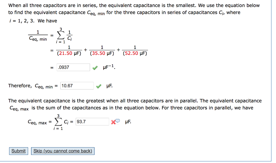The image size is (276, 163).
Task: Click the summation symbol in the Ceq,max equation
Action: point(58,122)
